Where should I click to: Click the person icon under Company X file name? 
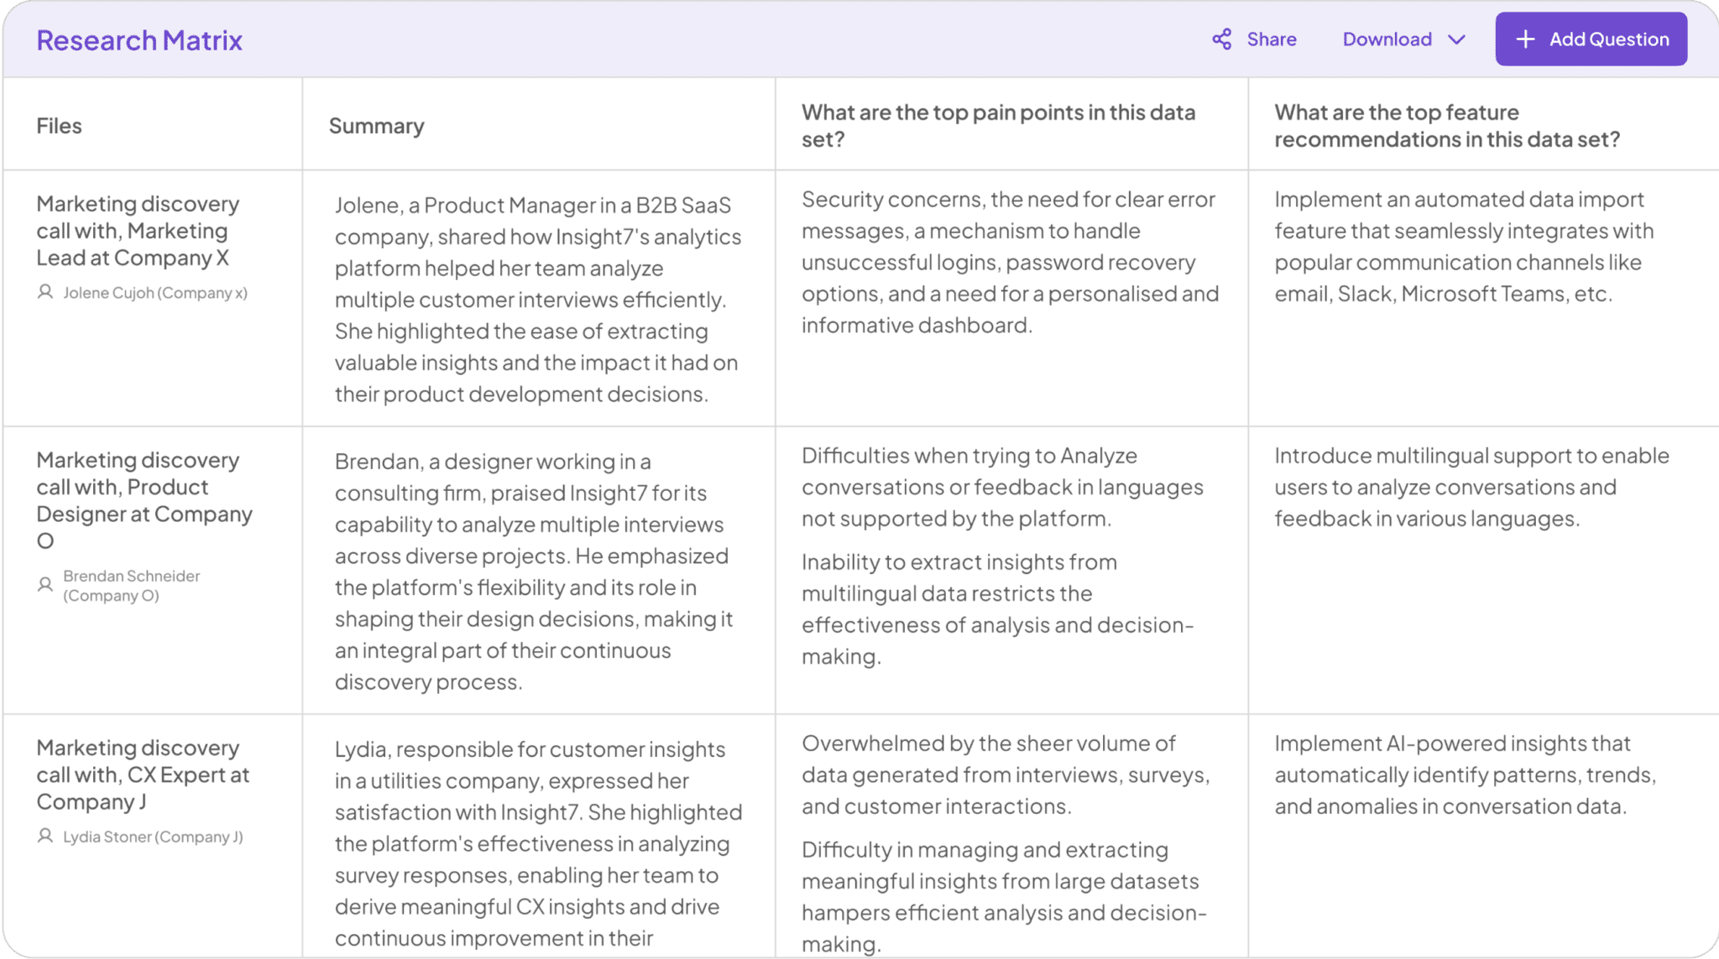[x=46, y=293]
